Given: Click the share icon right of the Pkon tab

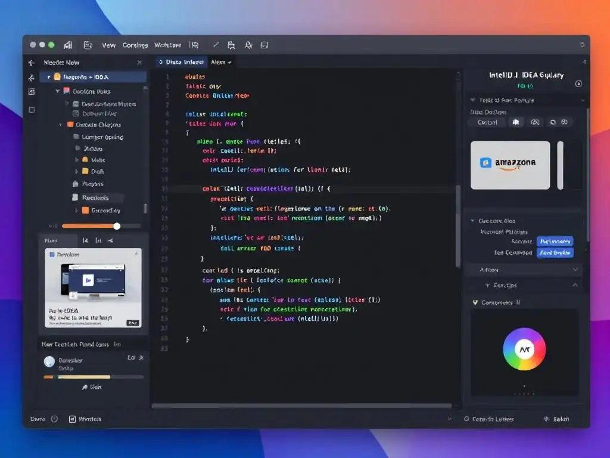Looking at the screenshot, I should coord(110,241).
